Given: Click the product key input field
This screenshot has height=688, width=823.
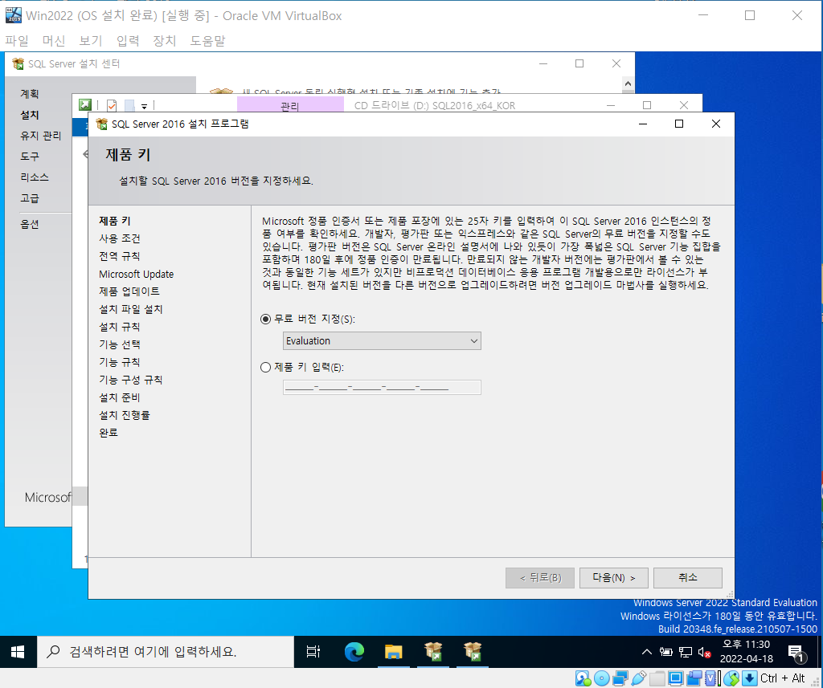Looking at the screenshot, I should (x=382, y=388).
